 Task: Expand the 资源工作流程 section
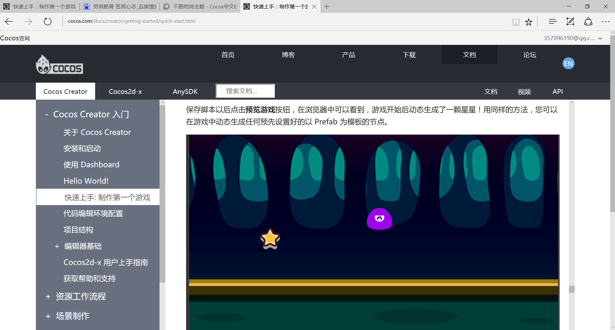point(48,297)
